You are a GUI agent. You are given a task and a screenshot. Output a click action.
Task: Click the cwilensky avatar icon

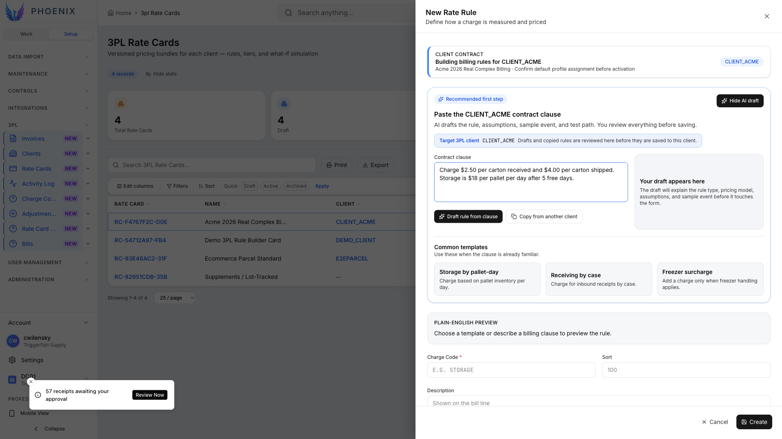[13, 341]
